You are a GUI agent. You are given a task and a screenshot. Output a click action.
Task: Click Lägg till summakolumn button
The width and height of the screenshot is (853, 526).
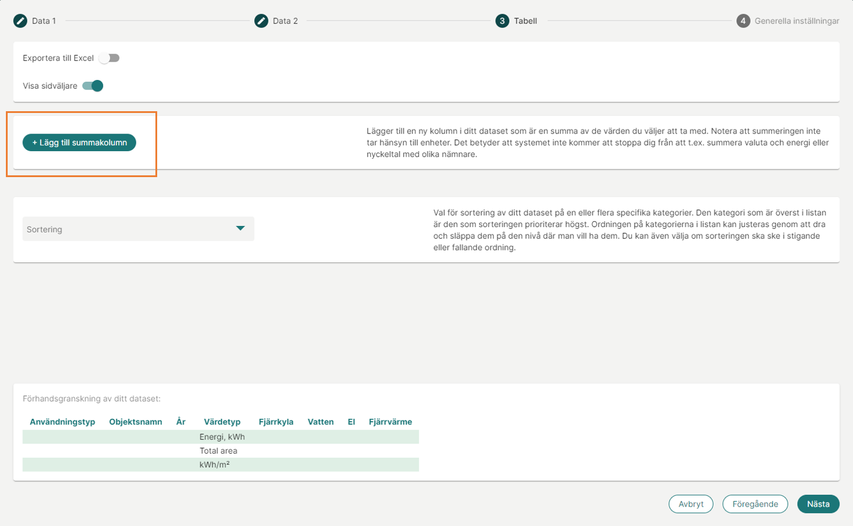coord(79,142)
